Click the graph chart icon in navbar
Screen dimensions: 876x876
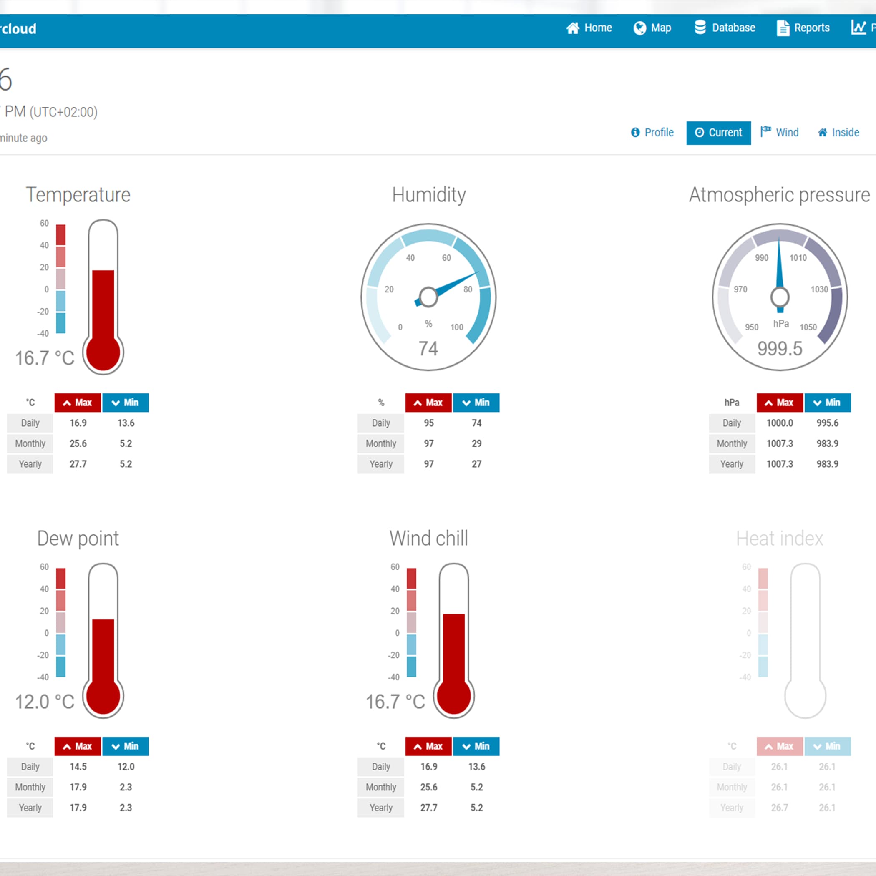(x=858, y=27)
